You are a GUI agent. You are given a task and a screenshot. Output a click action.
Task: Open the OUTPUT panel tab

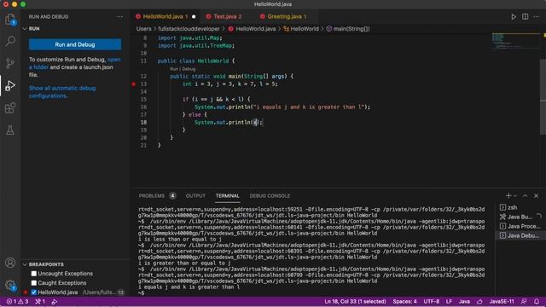[195, 196]
